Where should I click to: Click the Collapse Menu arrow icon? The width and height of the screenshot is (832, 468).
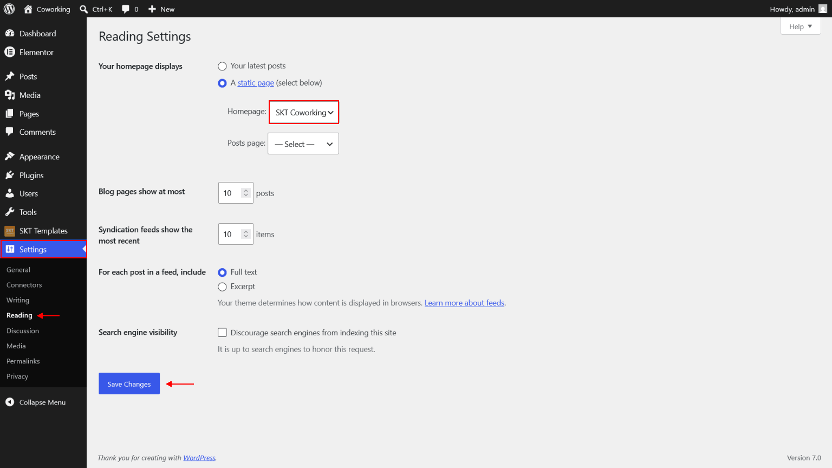(x=10, y=402)
